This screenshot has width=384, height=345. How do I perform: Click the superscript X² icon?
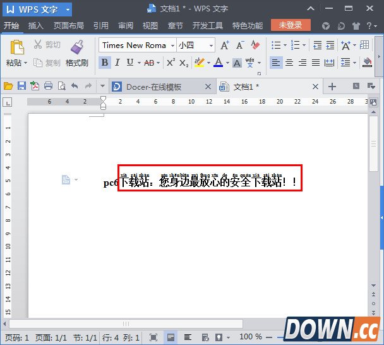[171, 63]
